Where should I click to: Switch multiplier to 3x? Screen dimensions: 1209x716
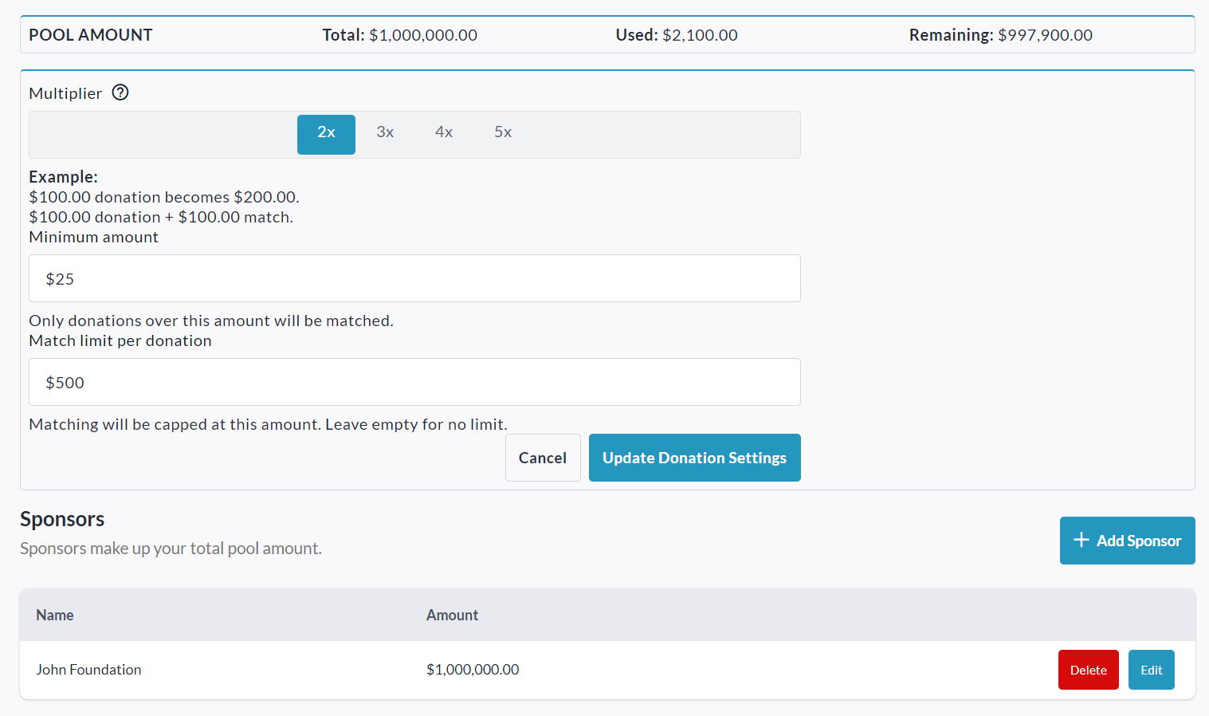coord(385,133)
